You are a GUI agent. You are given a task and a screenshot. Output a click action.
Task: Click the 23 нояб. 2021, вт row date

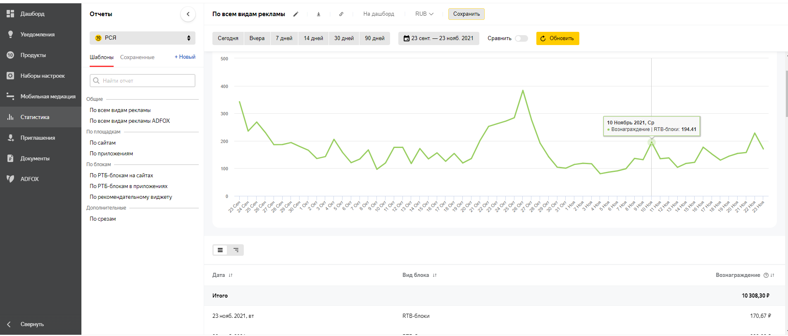pos(233,316)
